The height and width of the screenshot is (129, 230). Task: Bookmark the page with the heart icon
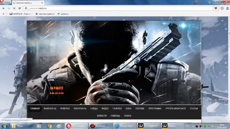[216, 8]
